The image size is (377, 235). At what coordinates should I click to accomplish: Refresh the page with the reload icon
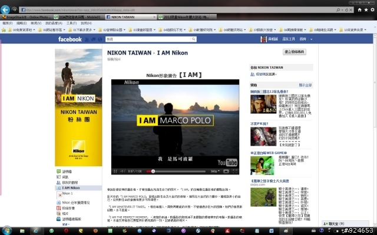click(x=346, y=10)
